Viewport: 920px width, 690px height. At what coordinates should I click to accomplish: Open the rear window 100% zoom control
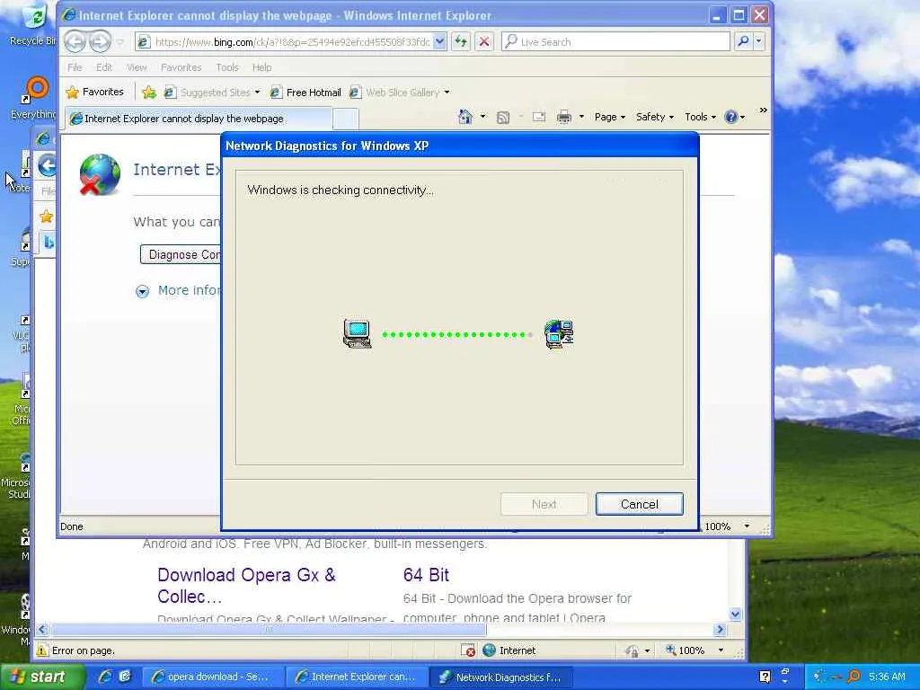click(x=694, y=650)
